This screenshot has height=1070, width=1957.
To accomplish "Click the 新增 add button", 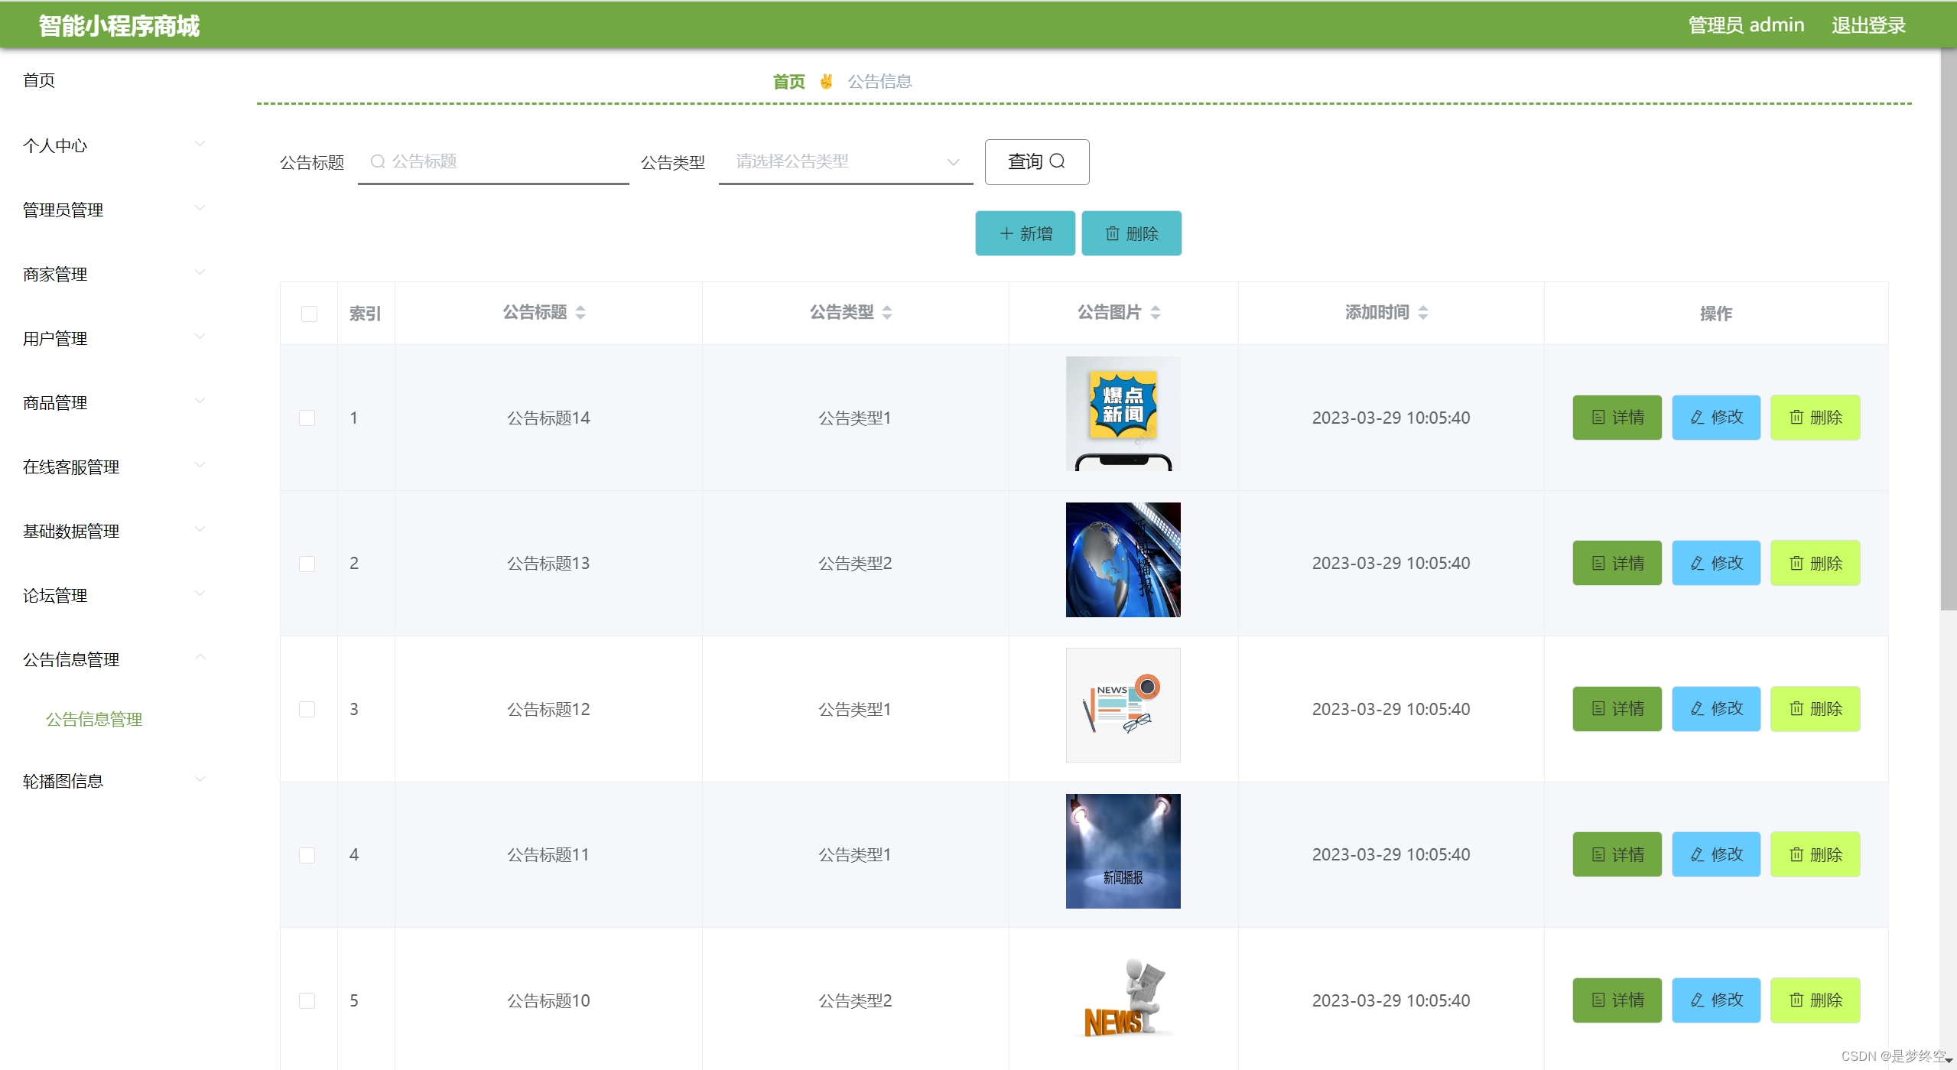I will click(x=1025, y=233).
